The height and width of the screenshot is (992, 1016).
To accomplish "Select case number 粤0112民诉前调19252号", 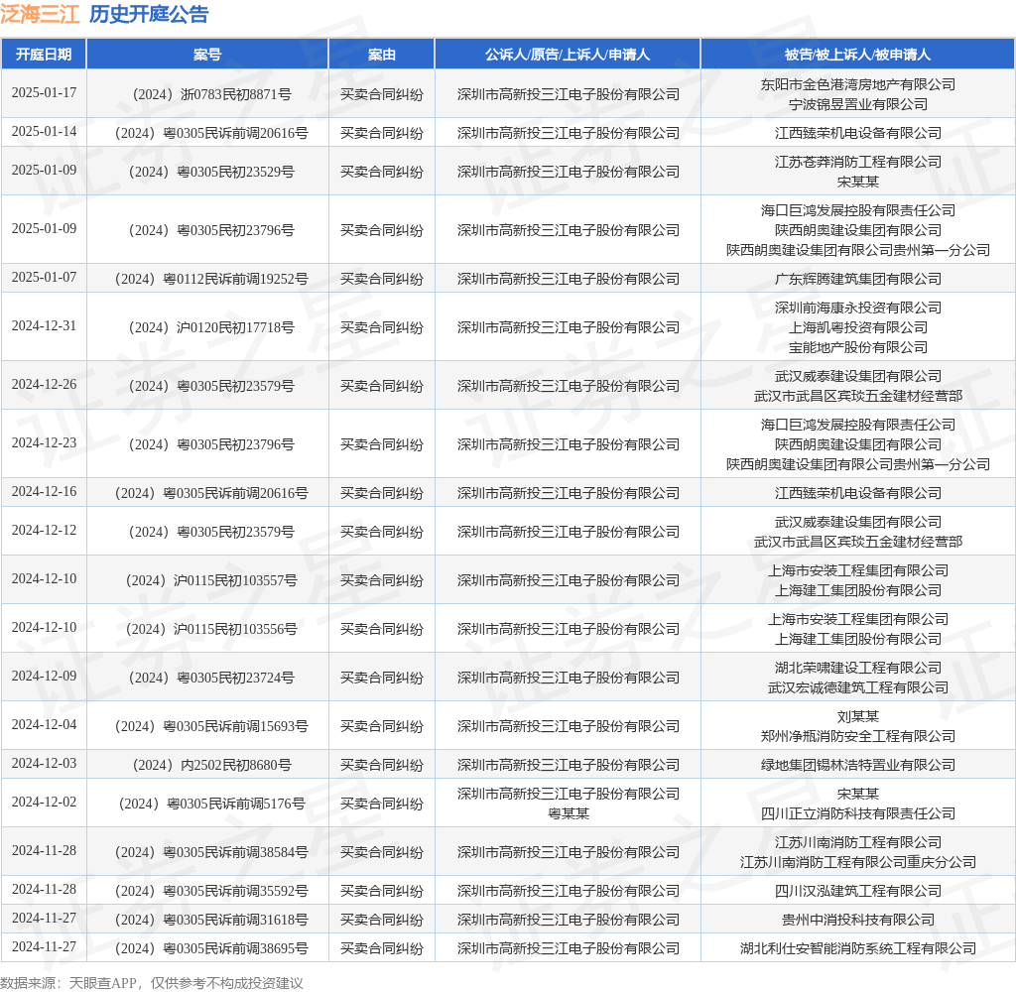I will [x=235, y=280].
